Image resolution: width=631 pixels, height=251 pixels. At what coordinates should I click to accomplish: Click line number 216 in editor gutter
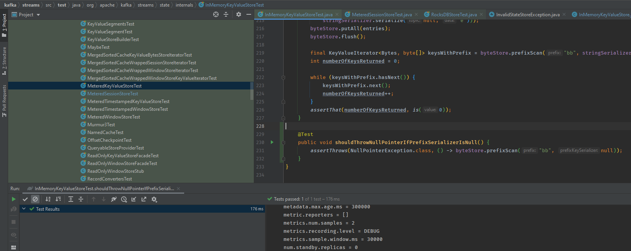click(260, 29)
